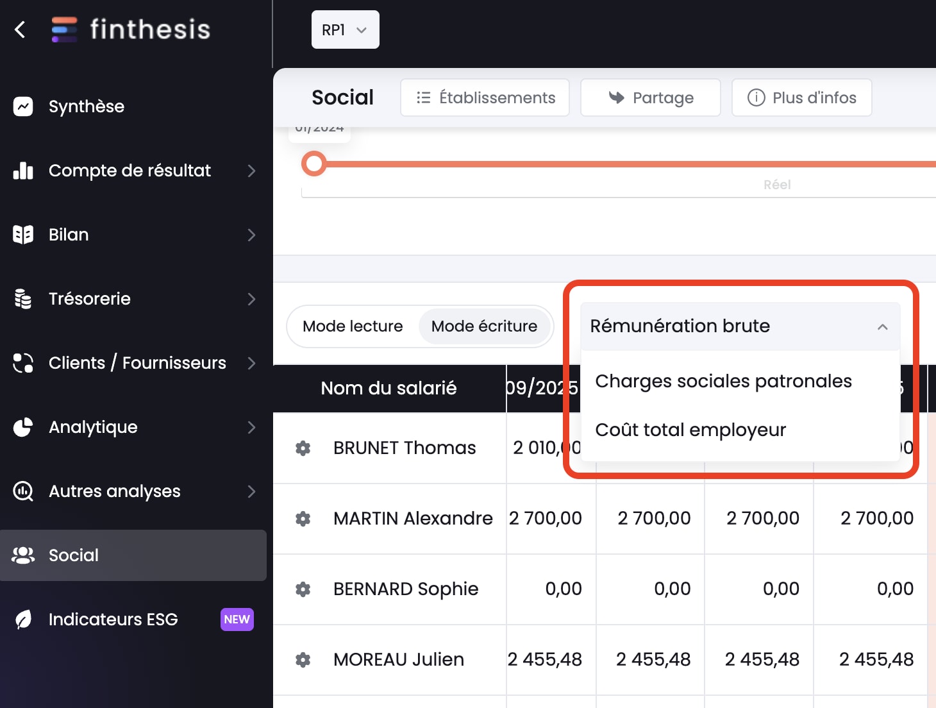Open settings gear for BRUNET Thomas
The width and height of the screenshot is (936, 708).
click(x=303, y=448)
